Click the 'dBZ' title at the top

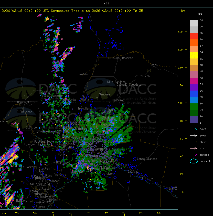click(106, 4)
